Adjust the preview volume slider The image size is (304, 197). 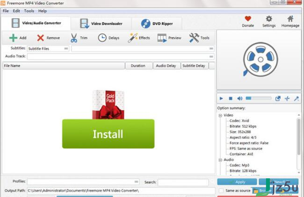point(259,98)
